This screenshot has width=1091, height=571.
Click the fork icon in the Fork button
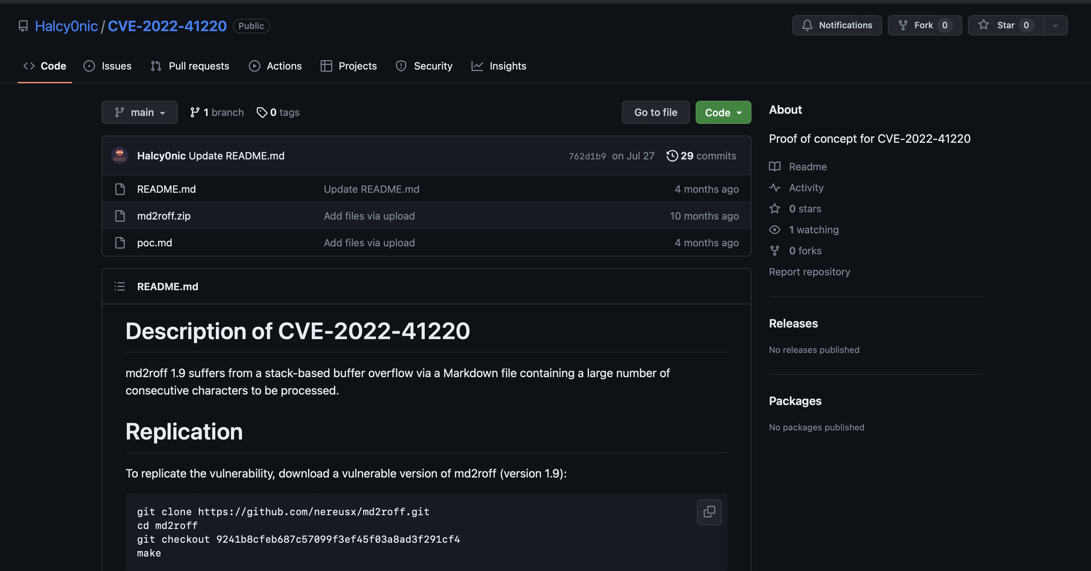[x=903, y=25]
